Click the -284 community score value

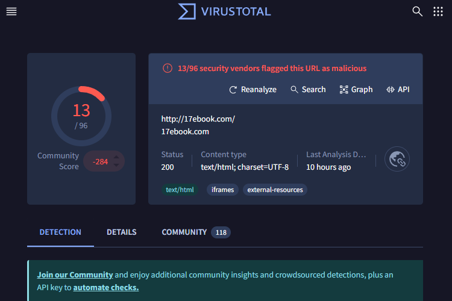[x=100, y=161]
